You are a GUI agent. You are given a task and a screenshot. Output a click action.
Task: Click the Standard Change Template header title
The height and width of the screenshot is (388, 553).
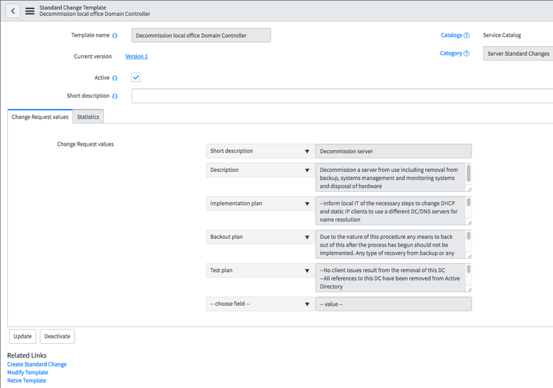pyautogui.click(x=73, y=8)
